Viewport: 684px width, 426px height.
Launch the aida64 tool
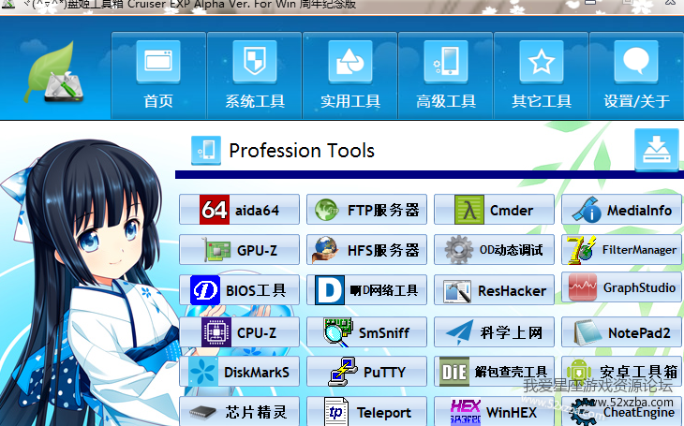239,211
